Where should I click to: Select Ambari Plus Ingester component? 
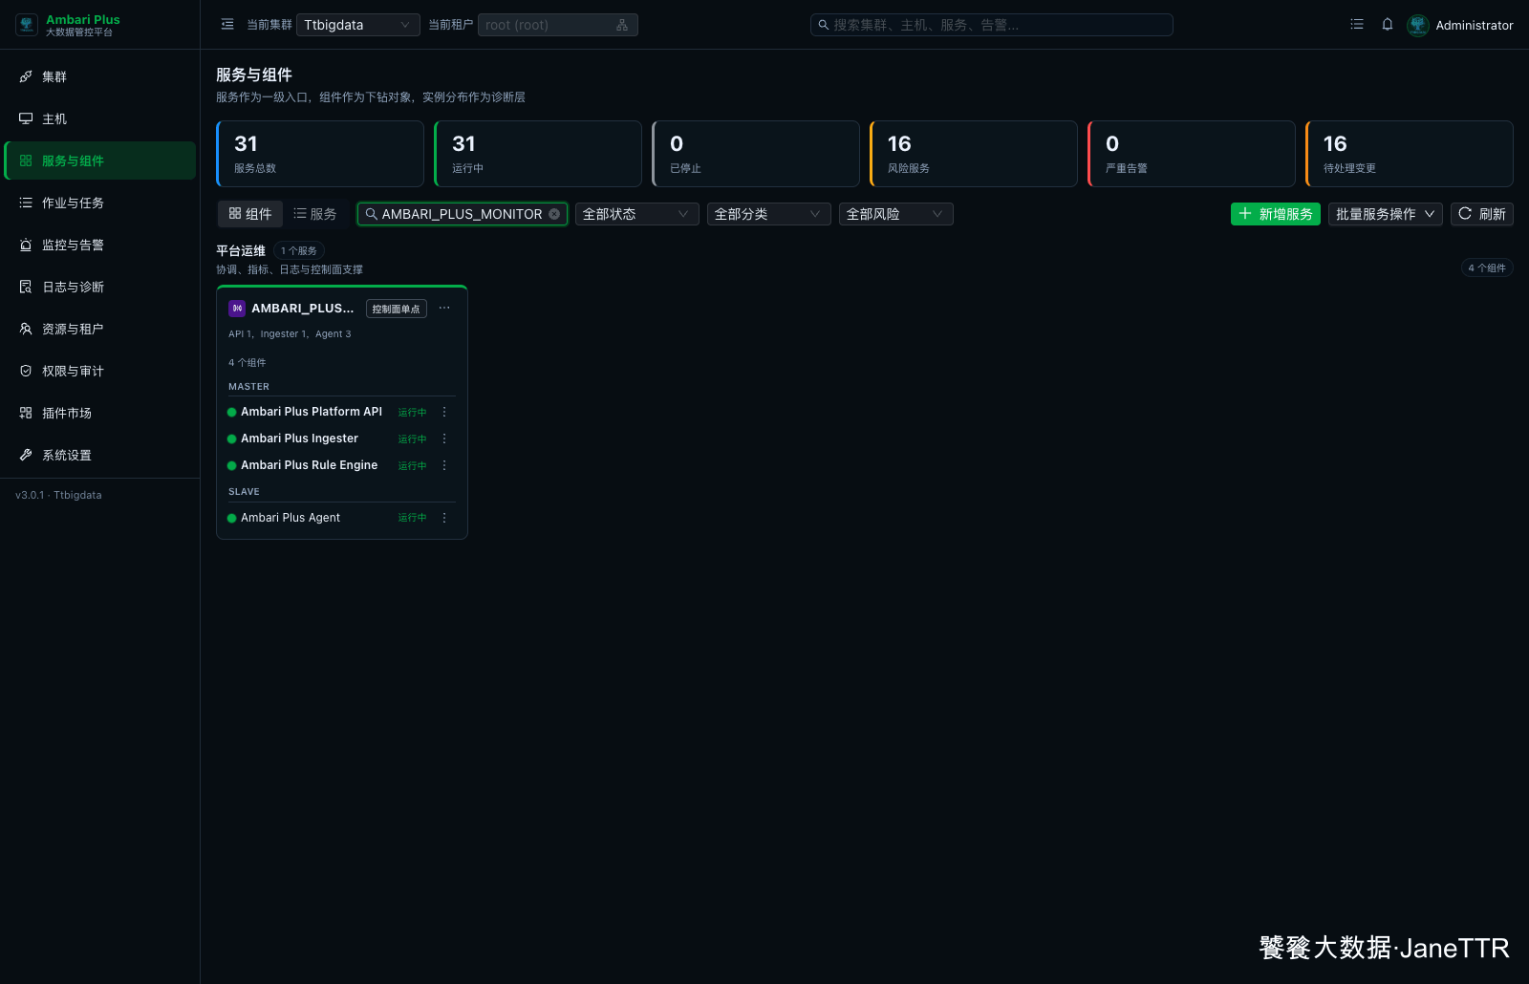[x=299, y=439]
